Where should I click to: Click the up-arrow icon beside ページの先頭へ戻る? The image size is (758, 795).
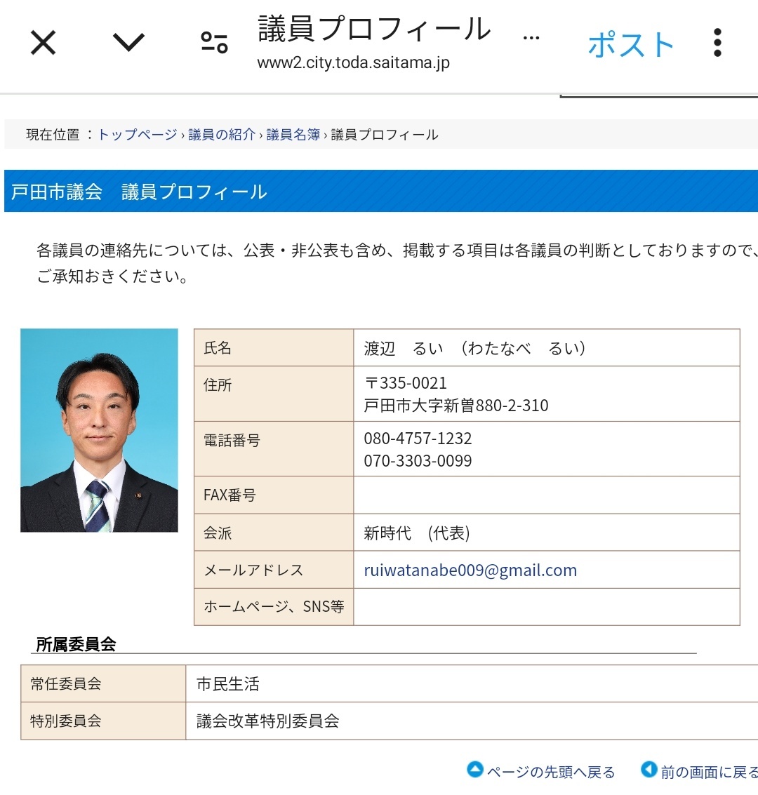(x=475, y=770)
